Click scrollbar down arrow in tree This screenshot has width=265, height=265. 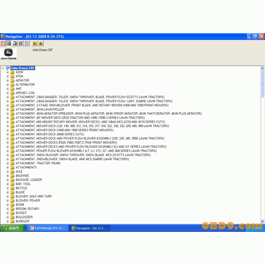pos(262,221)
